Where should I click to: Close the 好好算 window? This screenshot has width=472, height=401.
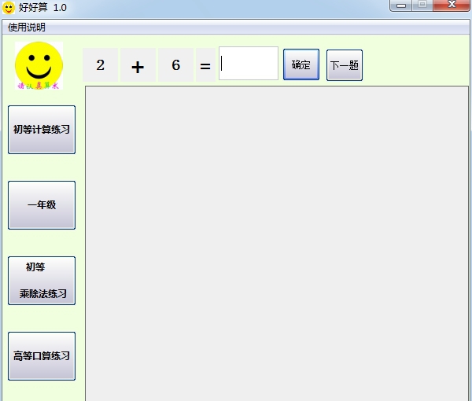click(452, 6)
